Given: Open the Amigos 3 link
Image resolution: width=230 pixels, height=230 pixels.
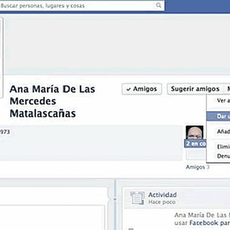Looking at the screenshot, I should click(x=198, y=167).
